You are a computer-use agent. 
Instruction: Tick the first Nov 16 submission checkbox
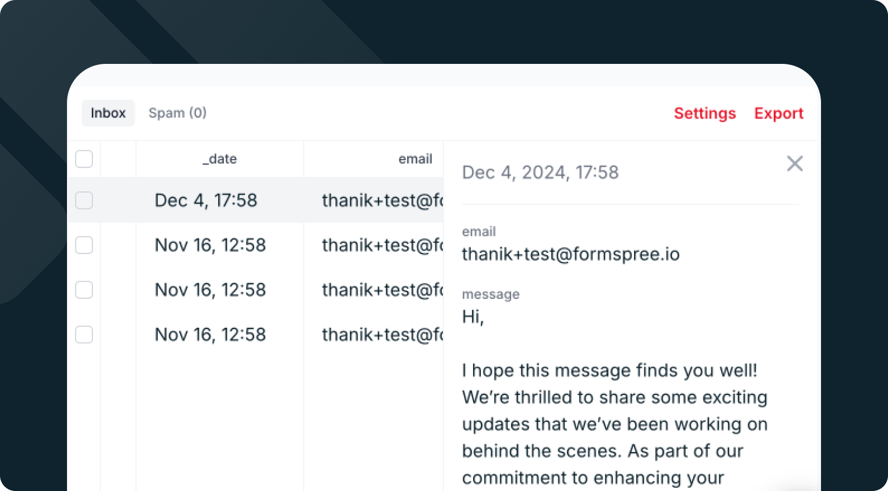pos(84,245)
